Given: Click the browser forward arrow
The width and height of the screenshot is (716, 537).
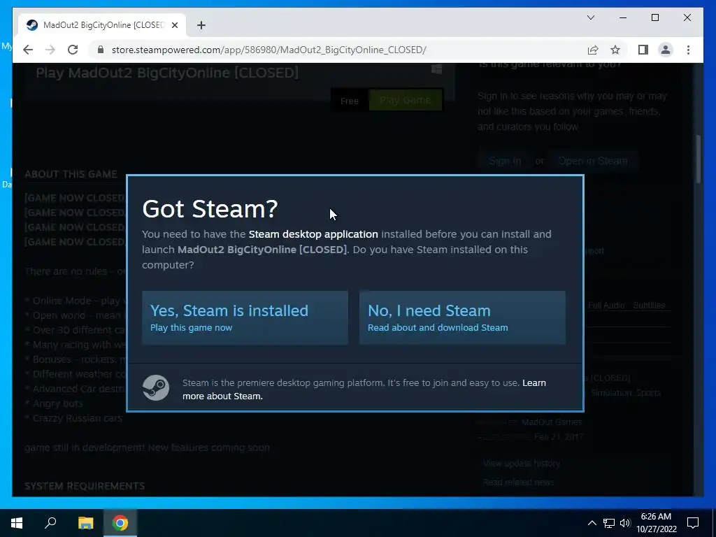Looking at the screenshot, I should [50, 50].
